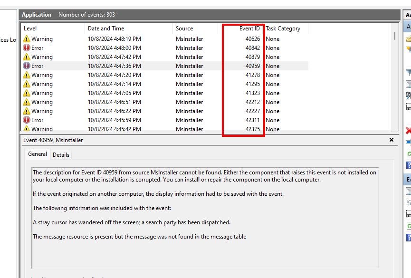Select date cell 10/8/2024 4:47:42 PM

pos(115,57)
